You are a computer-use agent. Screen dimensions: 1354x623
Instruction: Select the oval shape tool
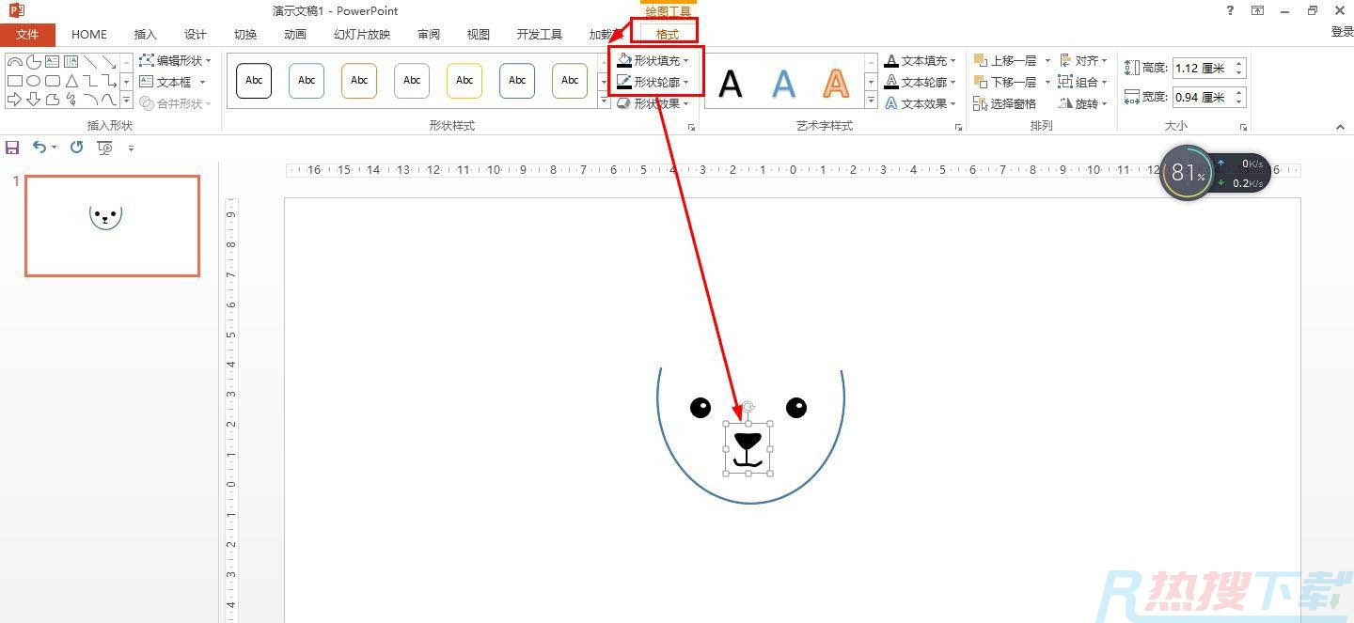[34, 81]
